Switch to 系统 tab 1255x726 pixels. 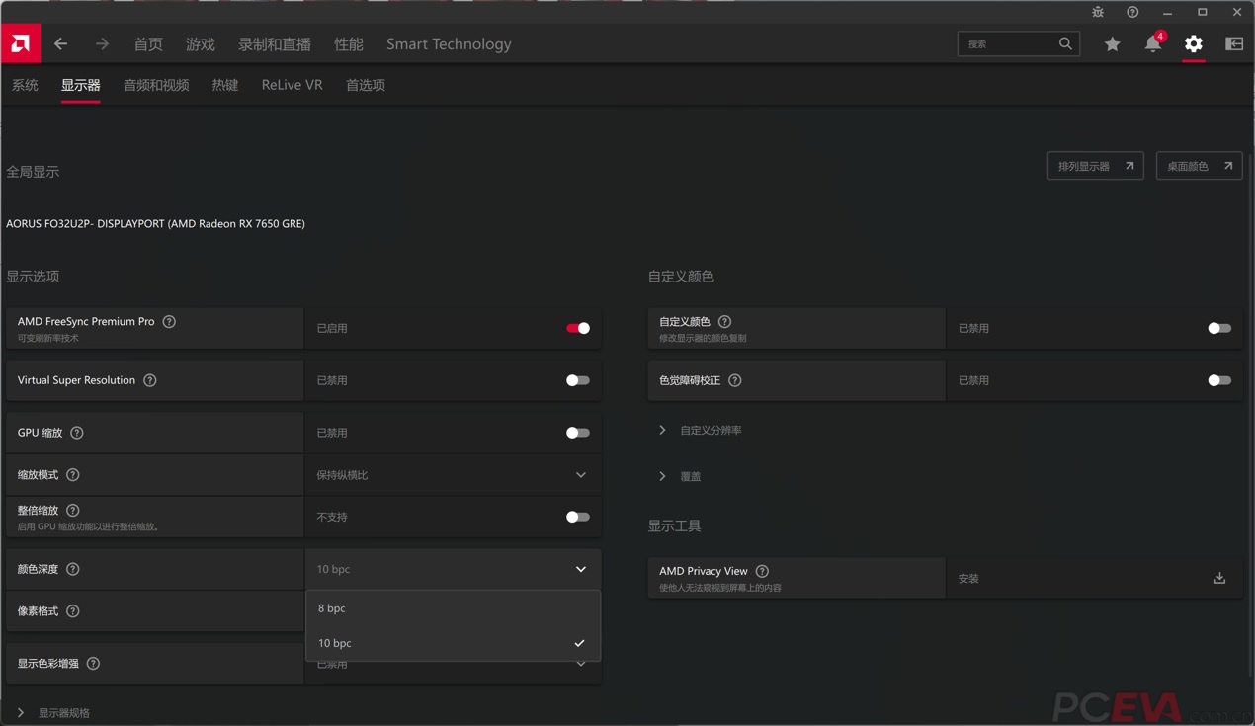point(25,85)
